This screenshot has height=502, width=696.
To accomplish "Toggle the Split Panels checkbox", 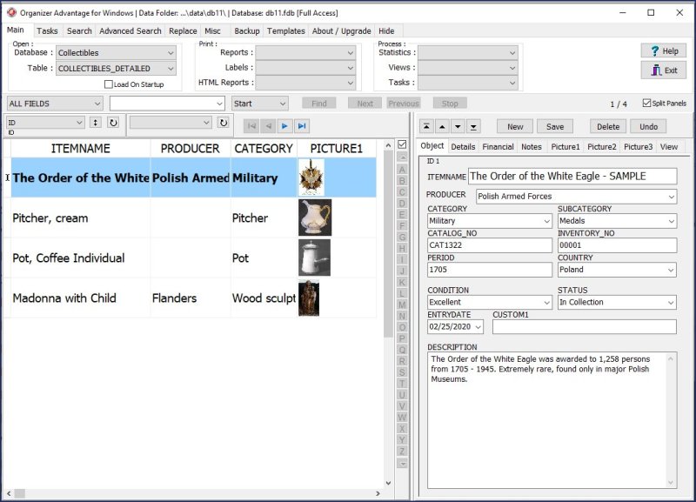I will (x=646, y=104).
